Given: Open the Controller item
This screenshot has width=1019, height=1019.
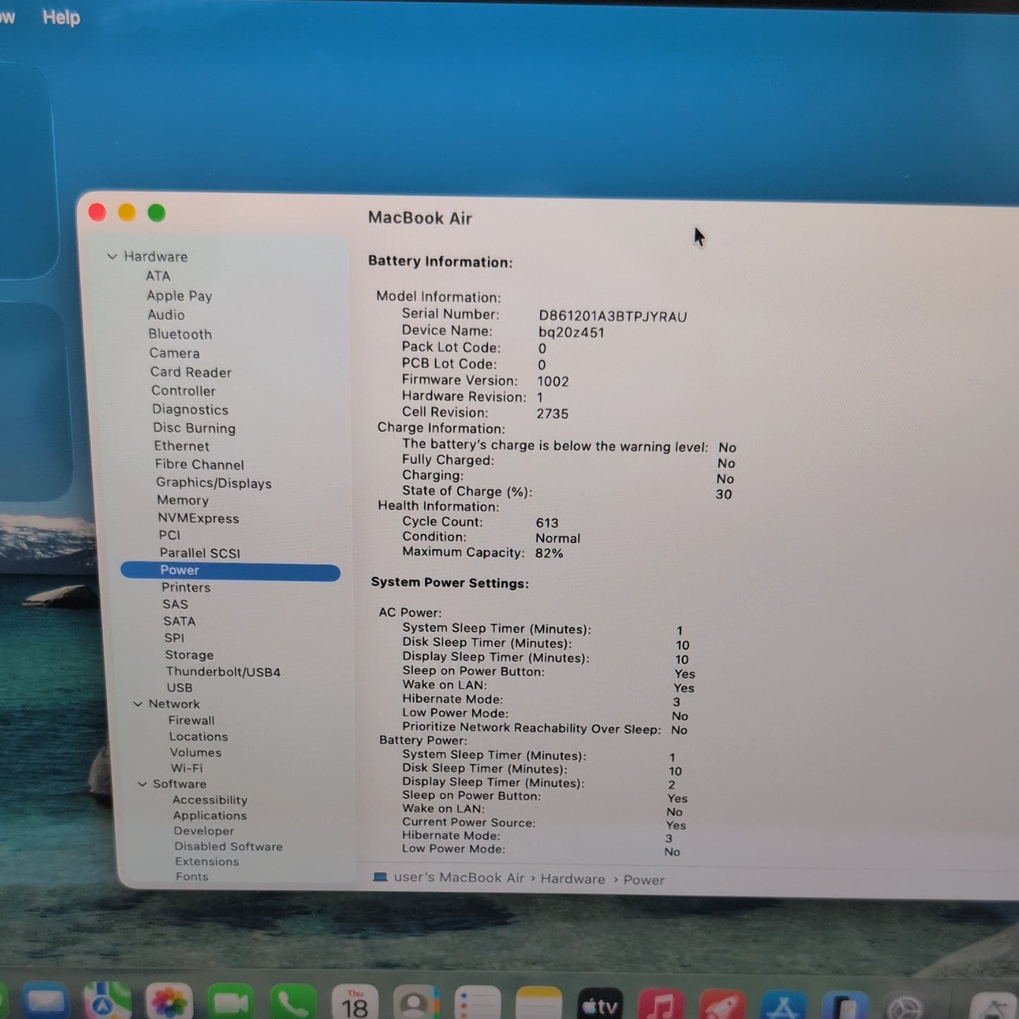Looking at the screenshot, I should 183,391.
